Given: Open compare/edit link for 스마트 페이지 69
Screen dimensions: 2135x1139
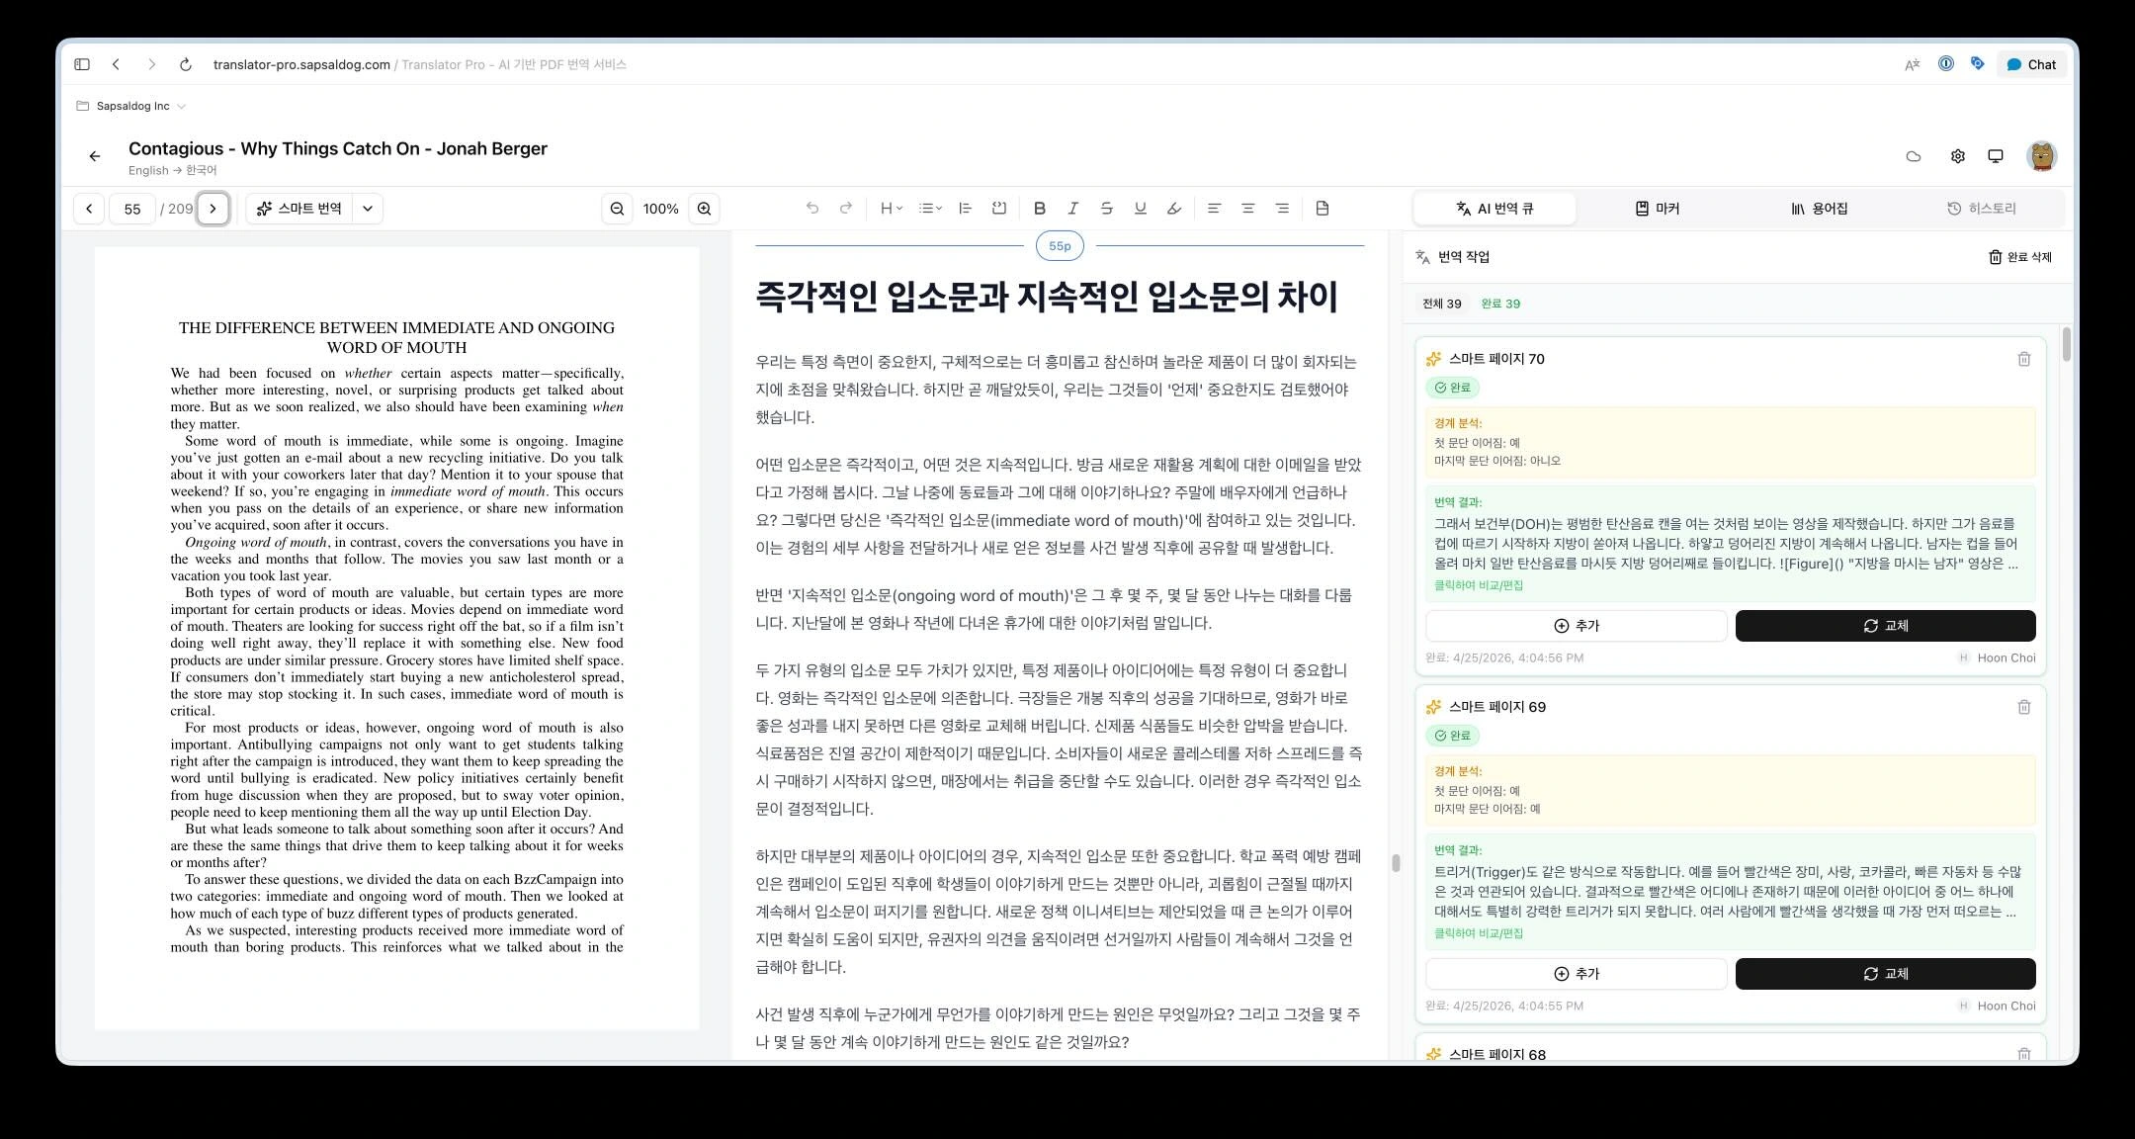Looking at the screenshot, I should 1479,933.
